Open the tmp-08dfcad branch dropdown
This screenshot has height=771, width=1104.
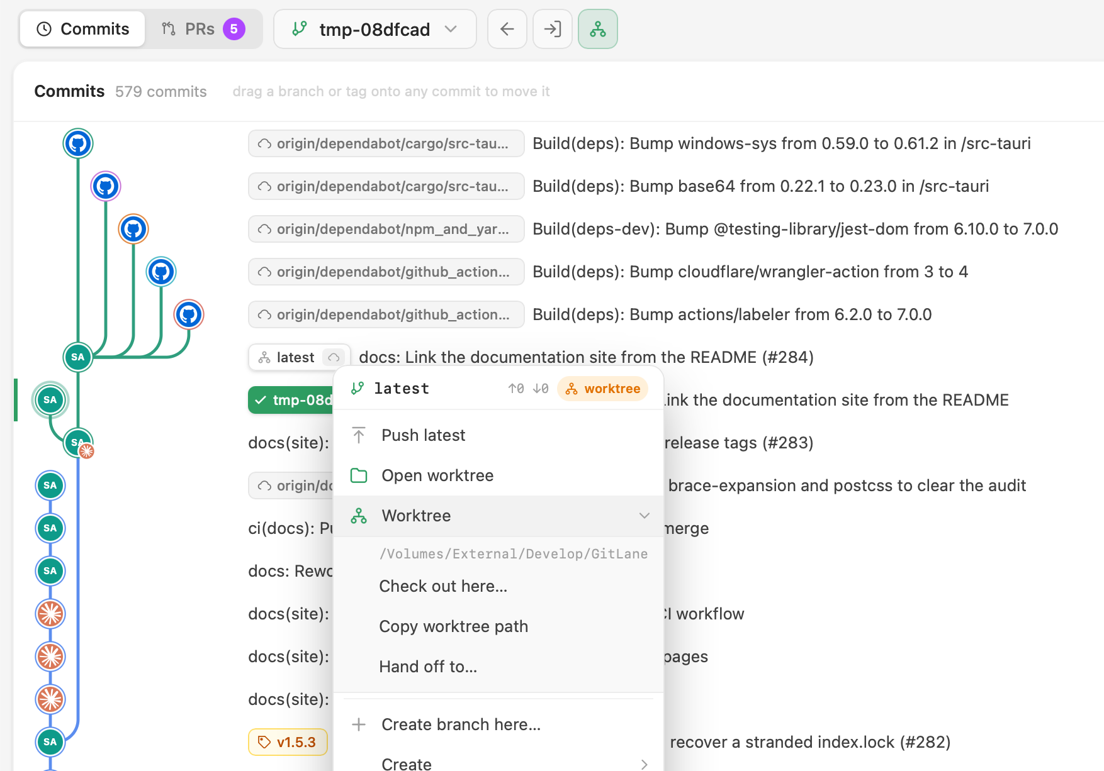(375, 29)
